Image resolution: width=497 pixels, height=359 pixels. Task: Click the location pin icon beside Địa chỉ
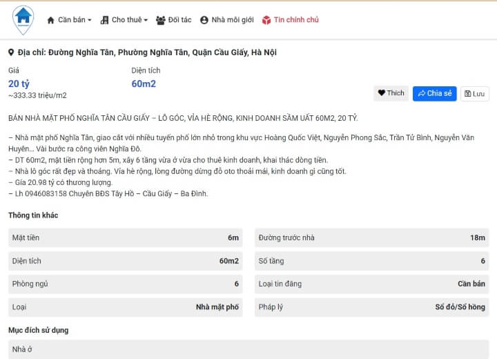pos(11,52)
